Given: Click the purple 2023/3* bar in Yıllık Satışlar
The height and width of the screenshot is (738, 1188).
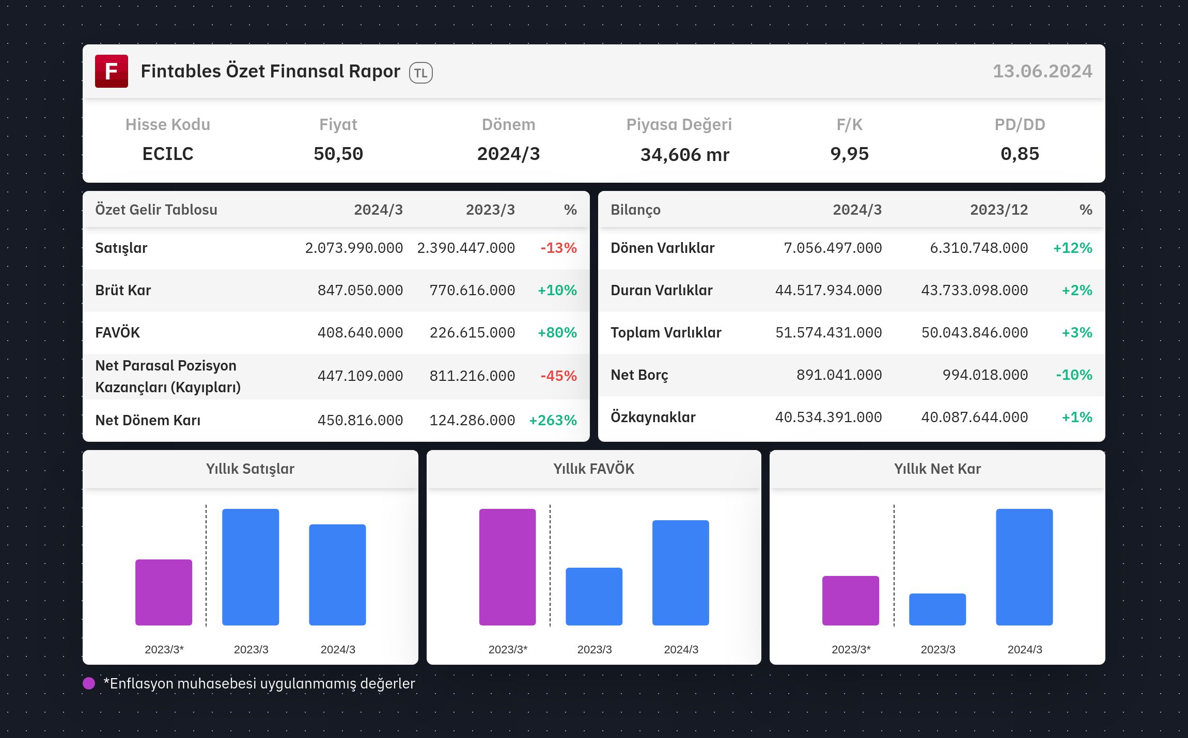Looking at the screenshot, I should point(164,592).
